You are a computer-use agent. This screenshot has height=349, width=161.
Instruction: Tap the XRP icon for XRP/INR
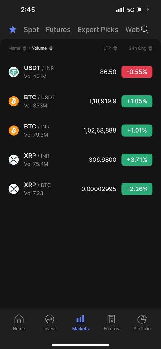tap(14, 159)
